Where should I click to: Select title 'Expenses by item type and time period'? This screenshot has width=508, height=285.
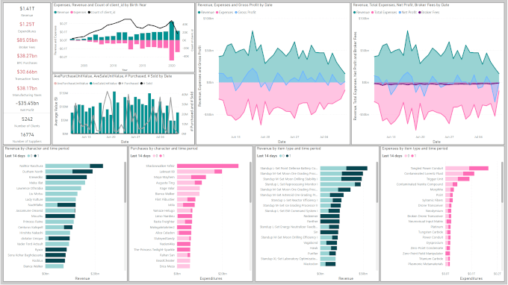[x=415, y=148]
